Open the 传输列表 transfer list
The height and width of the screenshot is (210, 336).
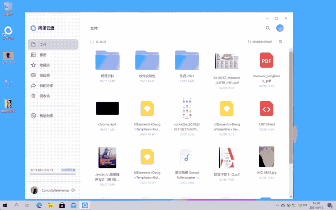tap(46, 115)
